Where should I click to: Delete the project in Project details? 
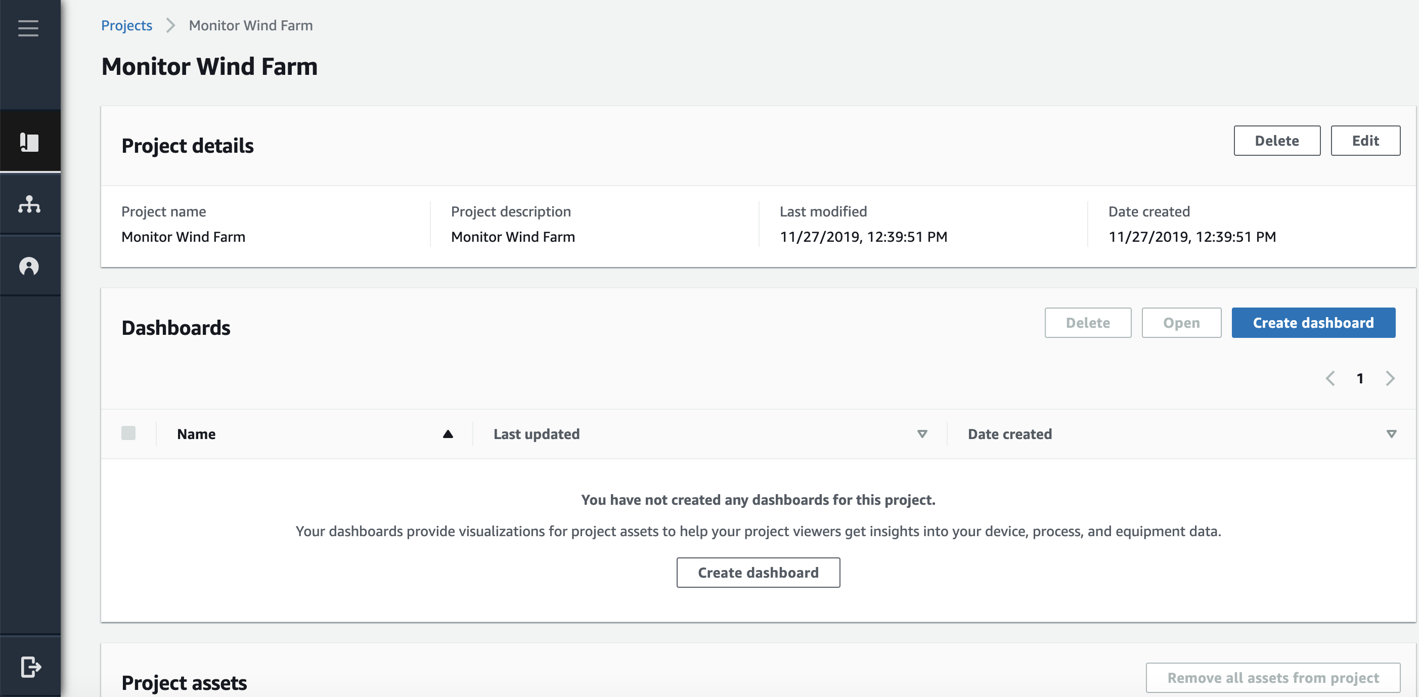[x=1276, y=141]
